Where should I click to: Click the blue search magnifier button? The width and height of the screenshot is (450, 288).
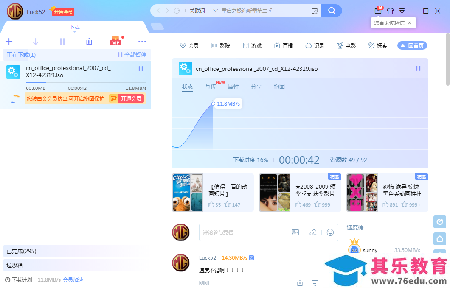pos(332,11)
